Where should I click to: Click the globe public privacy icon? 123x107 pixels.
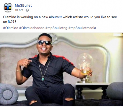27,10
